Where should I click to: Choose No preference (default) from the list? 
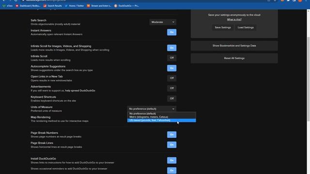(x=161, y=114)
